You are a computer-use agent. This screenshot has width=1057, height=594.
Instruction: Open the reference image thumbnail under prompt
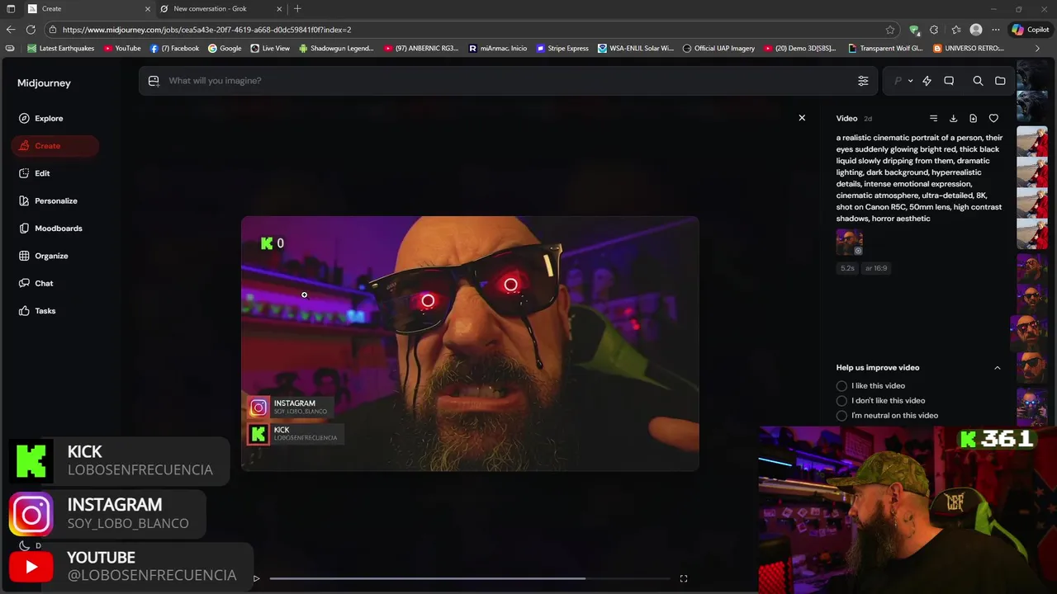point(849,243)
